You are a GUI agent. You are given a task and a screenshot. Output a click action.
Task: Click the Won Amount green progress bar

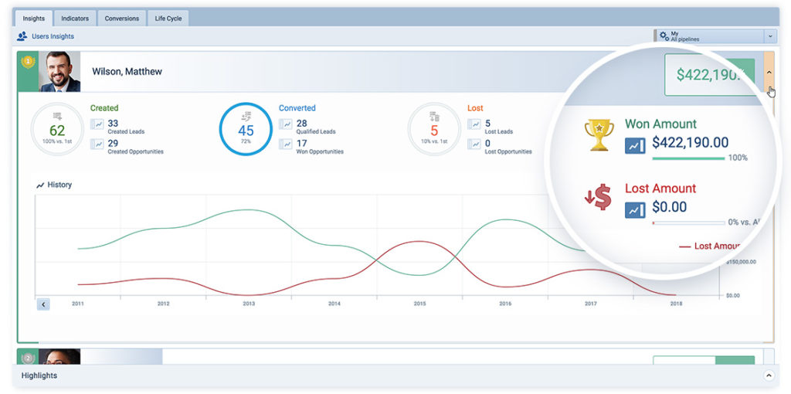(x=687, y=158)
